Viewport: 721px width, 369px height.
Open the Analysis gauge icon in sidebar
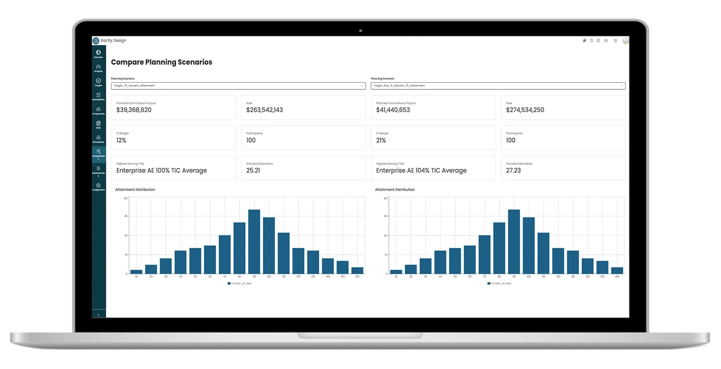coord(99,67)
